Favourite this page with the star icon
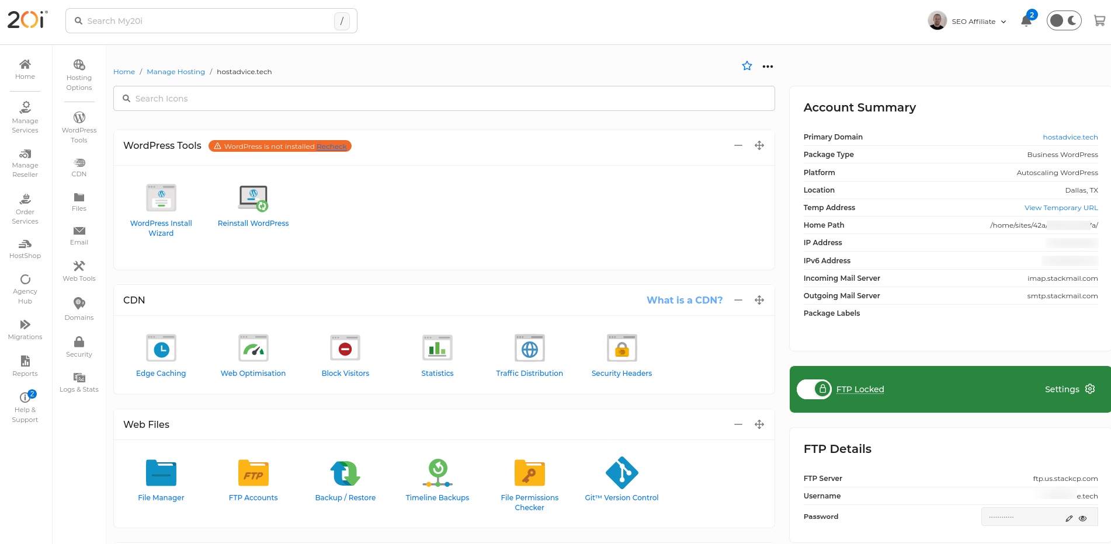The width and height of the screenshot is (1111, 544). (x=747, y=66)
